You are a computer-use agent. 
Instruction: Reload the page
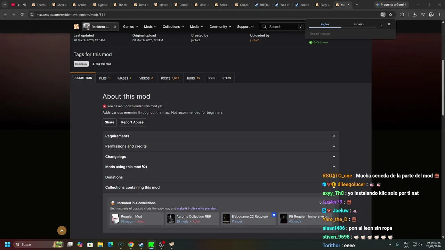[22, 15]
